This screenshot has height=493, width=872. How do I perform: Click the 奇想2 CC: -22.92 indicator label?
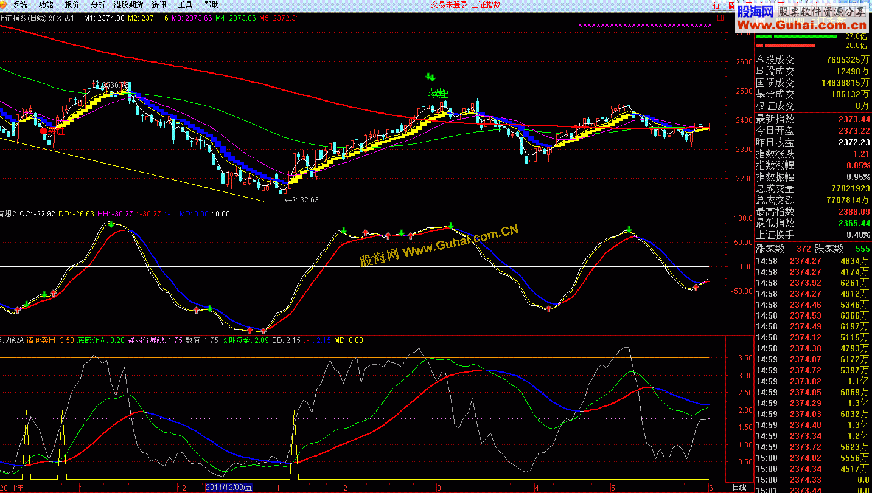click(x=27, y=213)
